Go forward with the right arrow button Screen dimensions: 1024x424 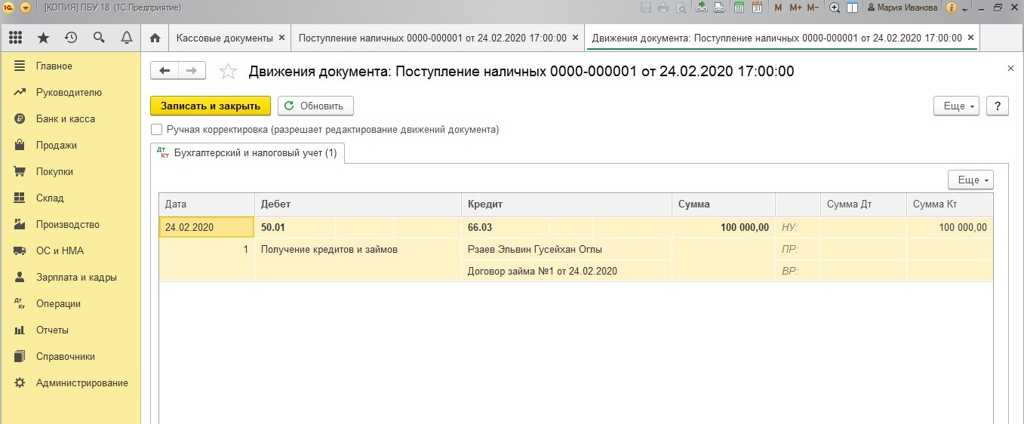192,71
